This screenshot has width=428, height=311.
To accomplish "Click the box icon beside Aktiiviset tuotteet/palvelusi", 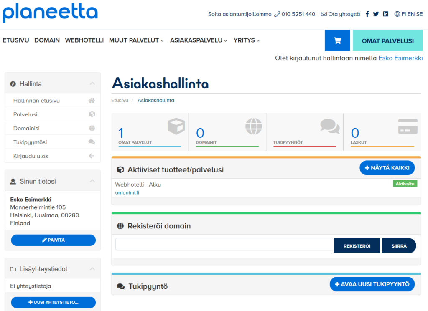I will point(120,169).
